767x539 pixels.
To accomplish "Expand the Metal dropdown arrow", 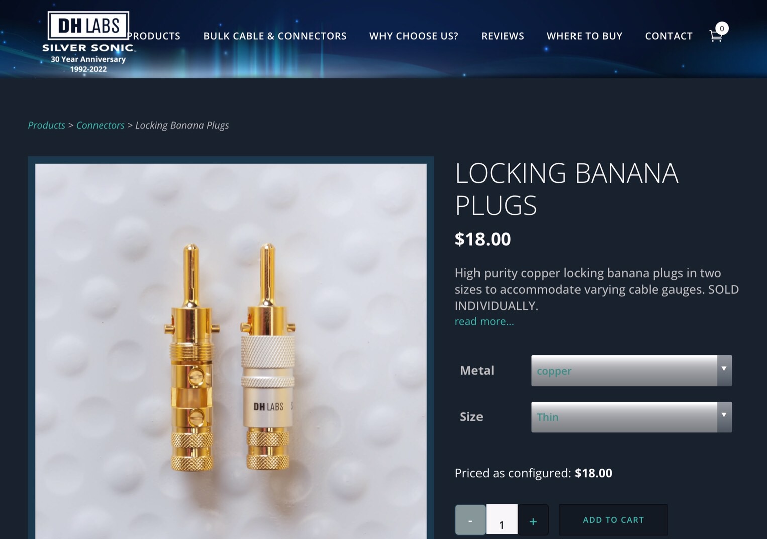I will tap(724, 371).
